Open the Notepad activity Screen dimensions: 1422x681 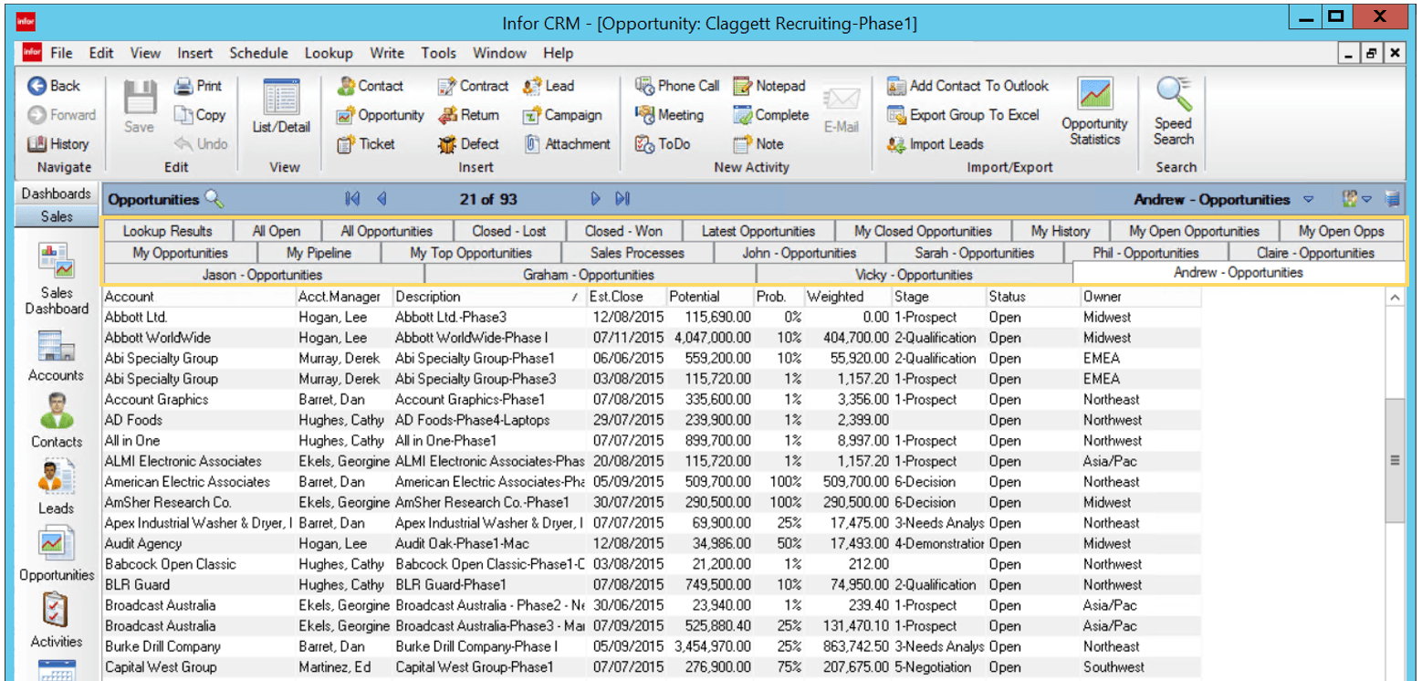point(769,86)
